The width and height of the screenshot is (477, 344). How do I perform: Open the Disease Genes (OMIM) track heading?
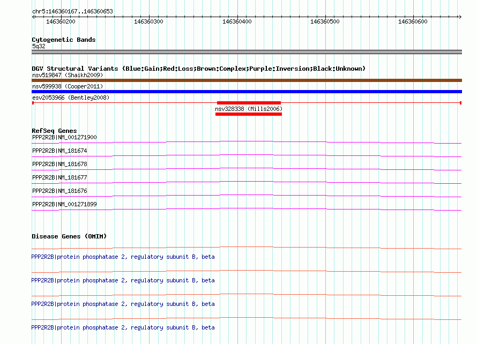coord(69,236)
